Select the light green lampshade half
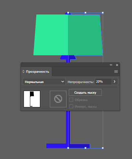132x159 pixels. click(51, 35)
